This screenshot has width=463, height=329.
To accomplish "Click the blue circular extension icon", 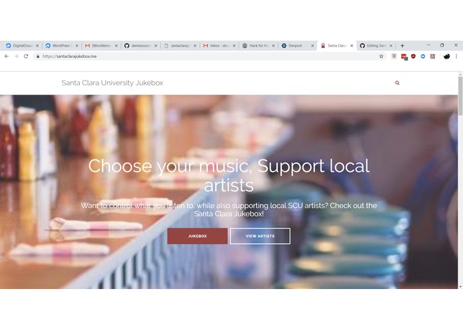I will tap(423, 56).
